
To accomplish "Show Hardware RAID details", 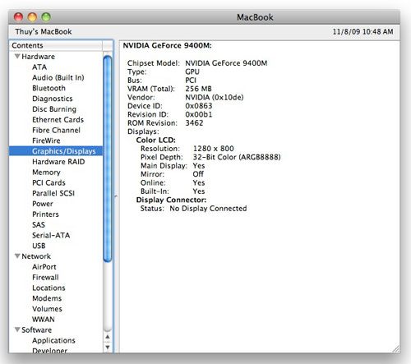I will tap(58, 162).
